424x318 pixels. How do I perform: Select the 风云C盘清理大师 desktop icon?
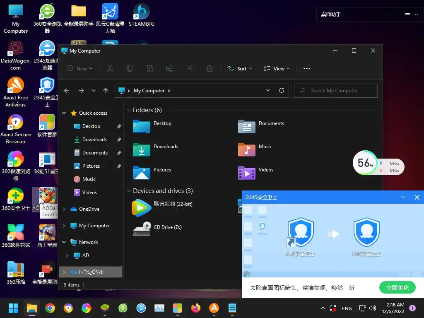point(110,18)
